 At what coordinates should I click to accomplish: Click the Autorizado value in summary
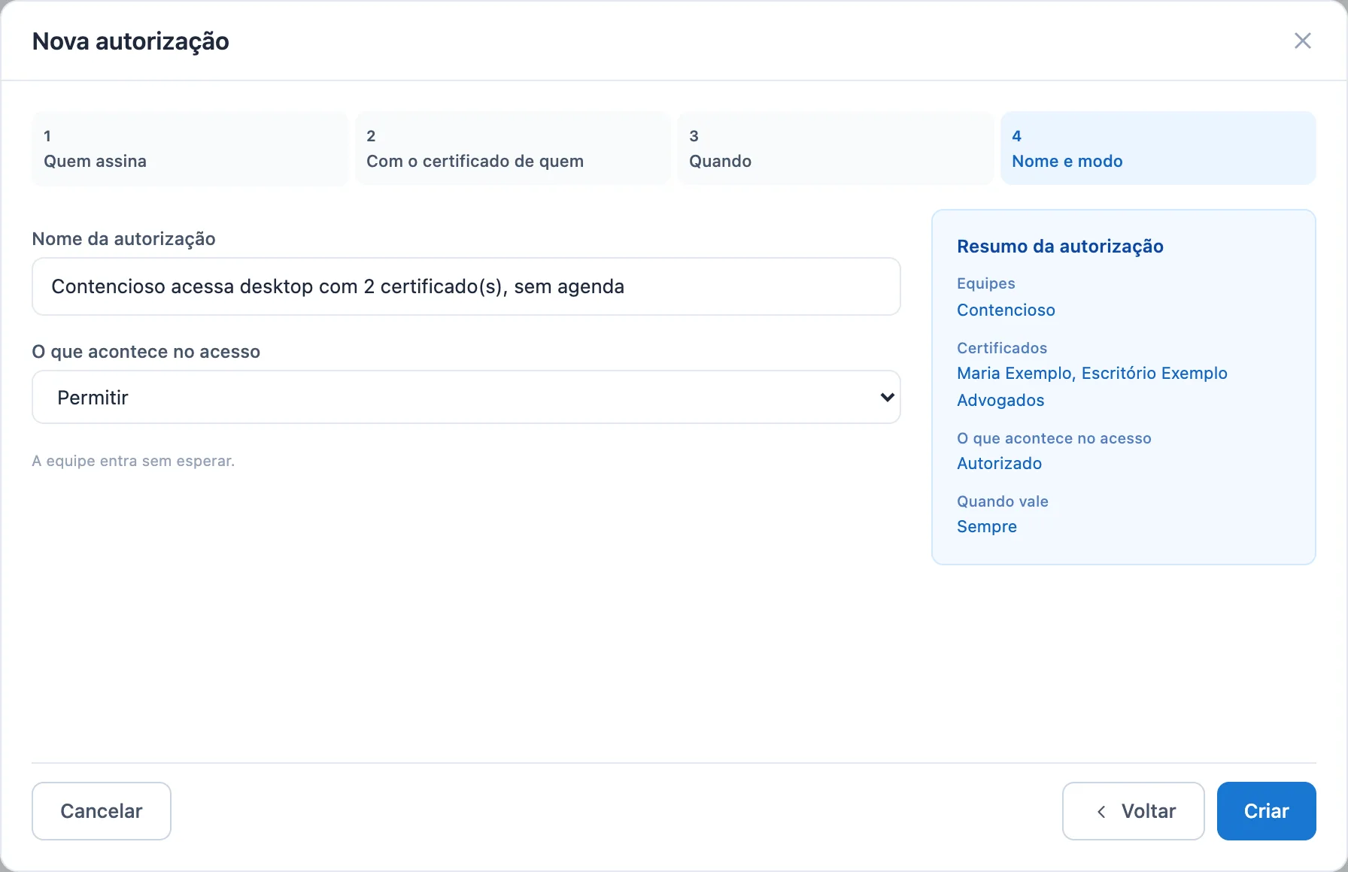(x=999, y=463)
